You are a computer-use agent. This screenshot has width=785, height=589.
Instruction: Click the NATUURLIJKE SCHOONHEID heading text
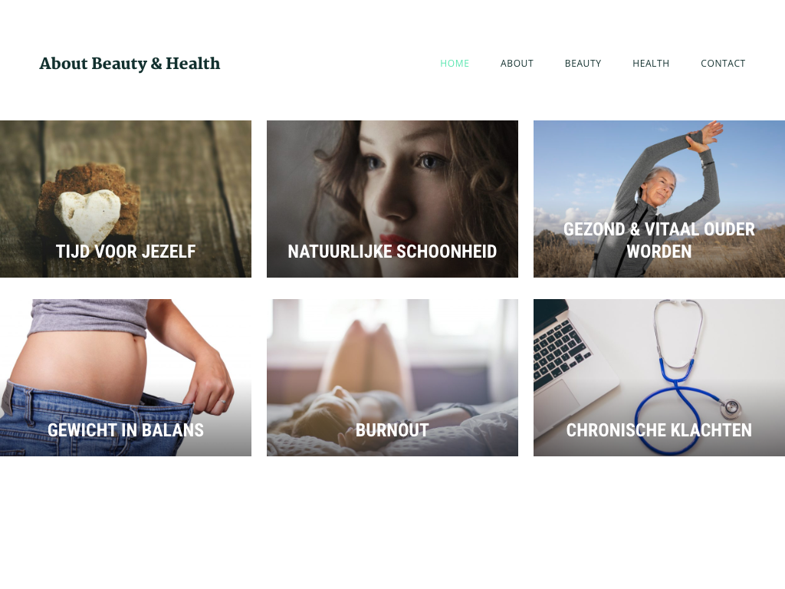click(x=392, y=252)
